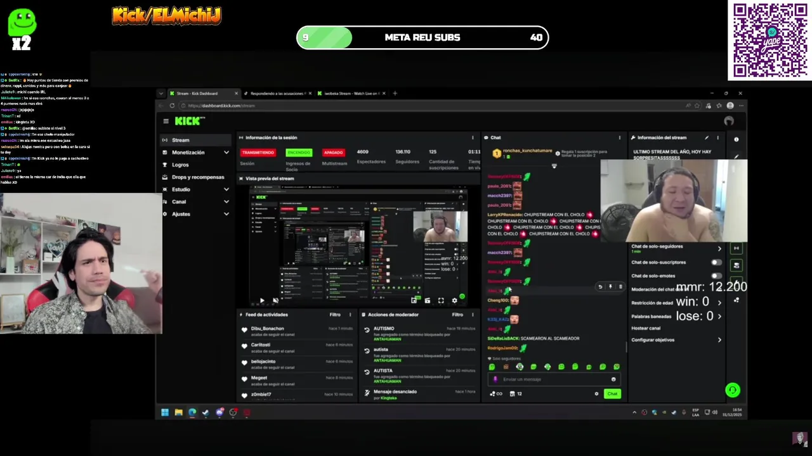
Task: Play the stream preview video
Action: (261, 301)
